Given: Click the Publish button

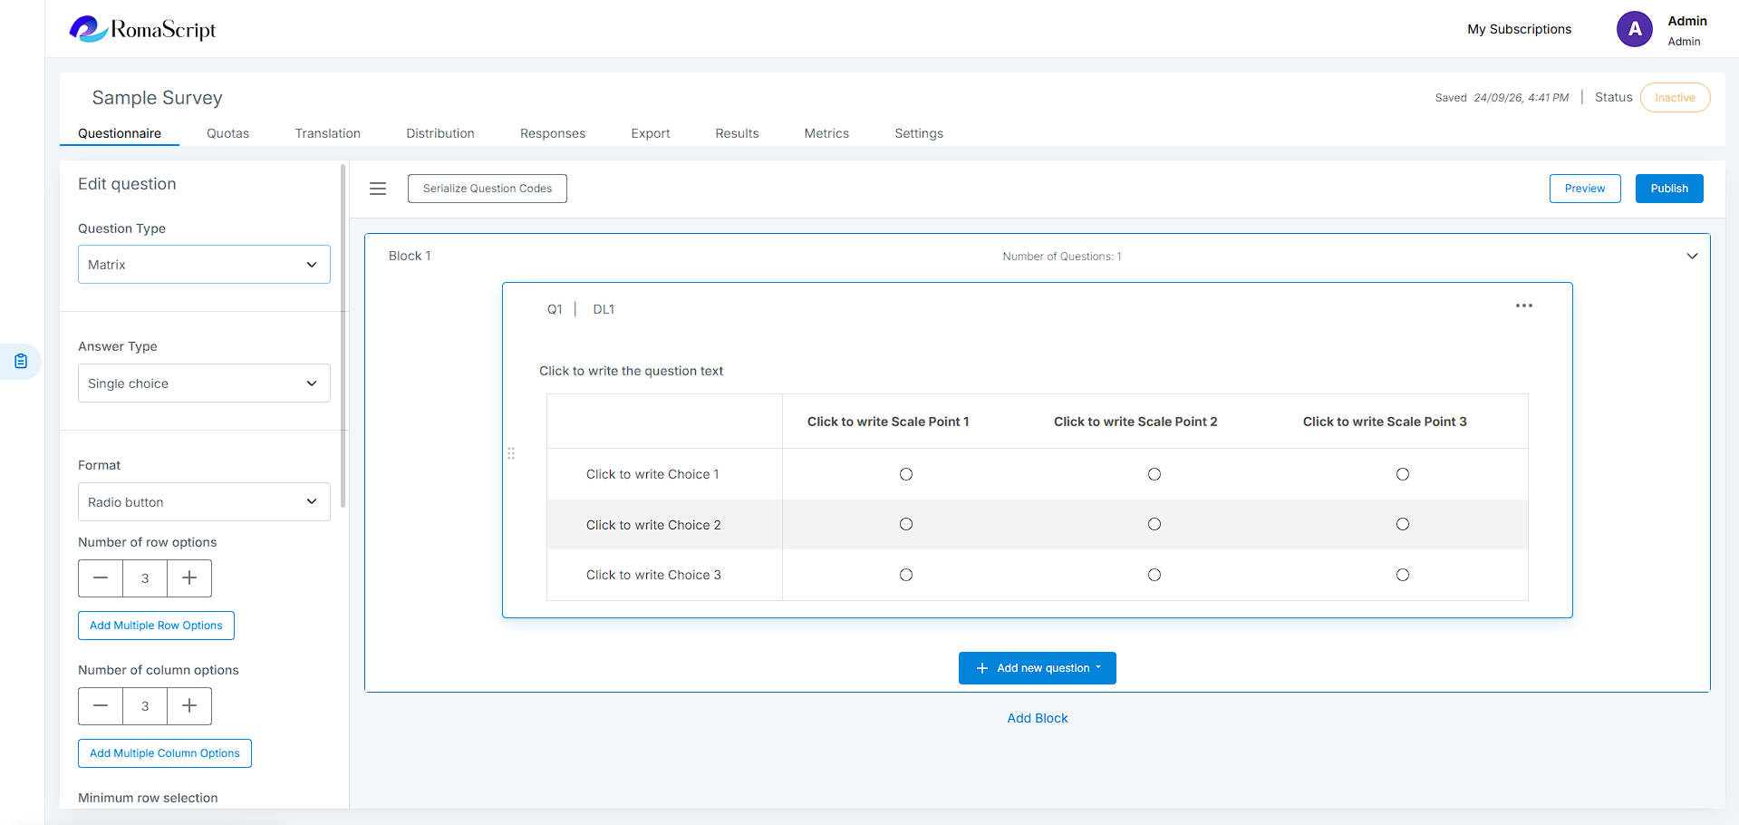Looking at the screenshot, I should (1669, 189).
